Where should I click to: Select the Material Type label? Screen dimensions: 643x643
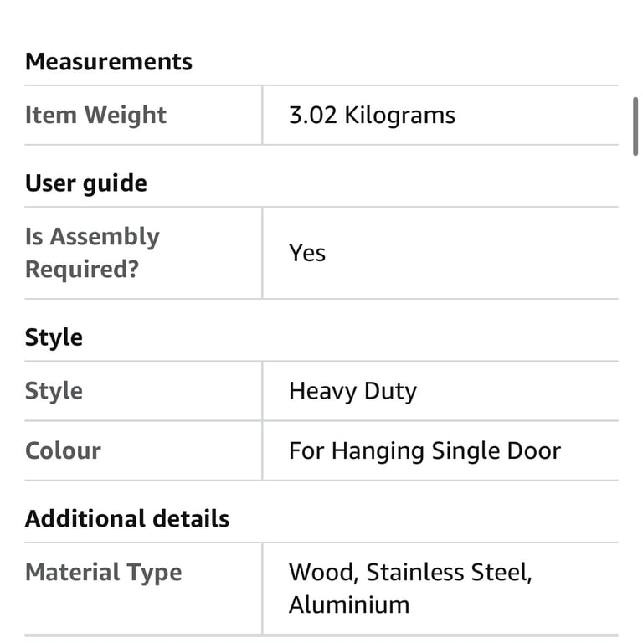[103, 572]
